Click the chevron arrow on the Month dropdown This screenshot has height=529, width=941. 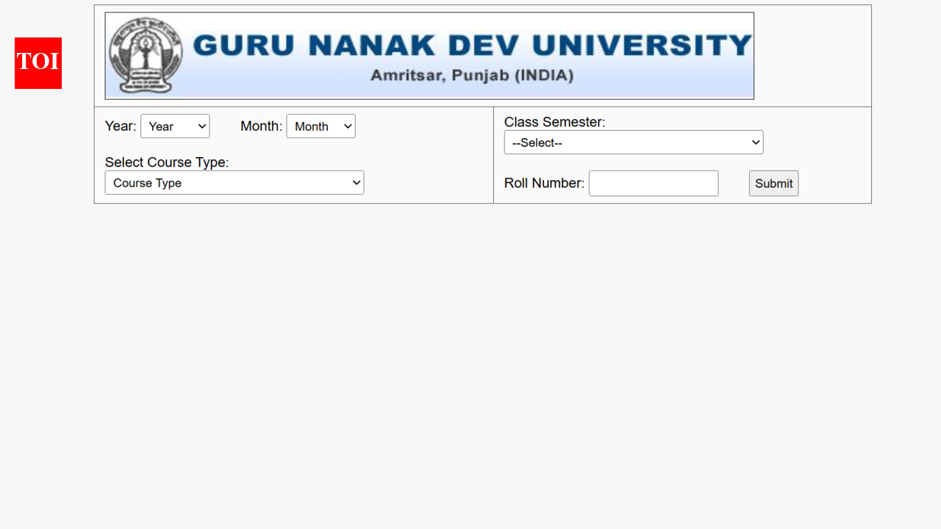tap(346, 126)
